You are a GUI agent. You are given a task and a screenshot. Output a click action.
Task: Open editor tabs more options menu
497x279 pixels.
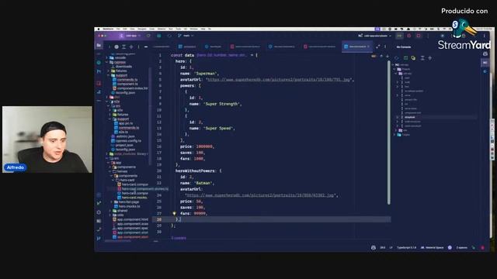coord(385,46)
